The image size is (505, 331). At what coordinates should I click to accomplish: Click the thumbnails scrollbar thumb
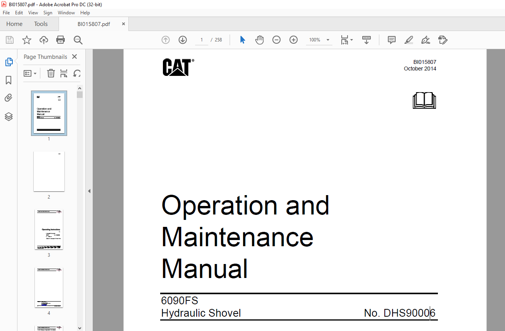[x=80, y=95]
